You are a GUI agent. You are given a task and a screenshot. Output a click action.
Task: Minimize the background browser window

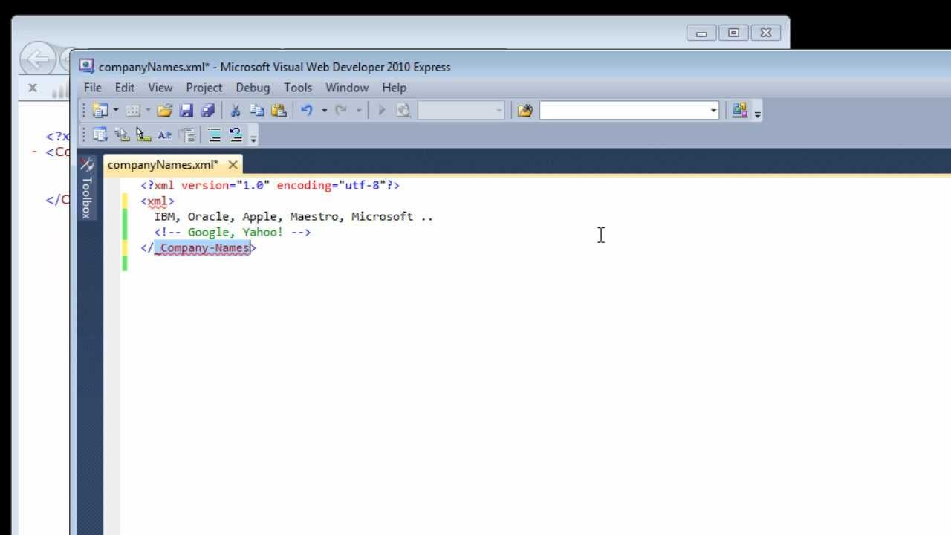701,33
